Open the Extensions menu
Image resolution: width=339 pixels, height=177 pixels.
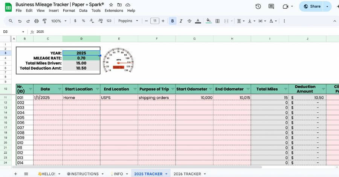[x=114, y=11]
